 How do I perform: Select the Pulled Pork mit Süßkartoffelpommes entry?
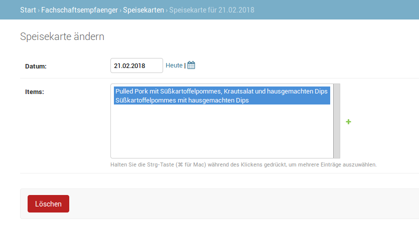point(222,91)
